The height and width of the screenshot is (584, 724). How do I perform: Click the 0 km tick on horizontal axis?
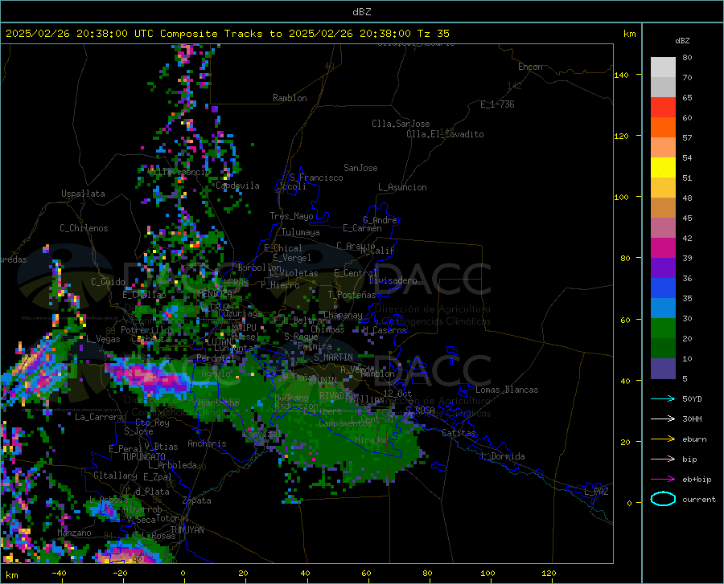(x=183, y=574)
